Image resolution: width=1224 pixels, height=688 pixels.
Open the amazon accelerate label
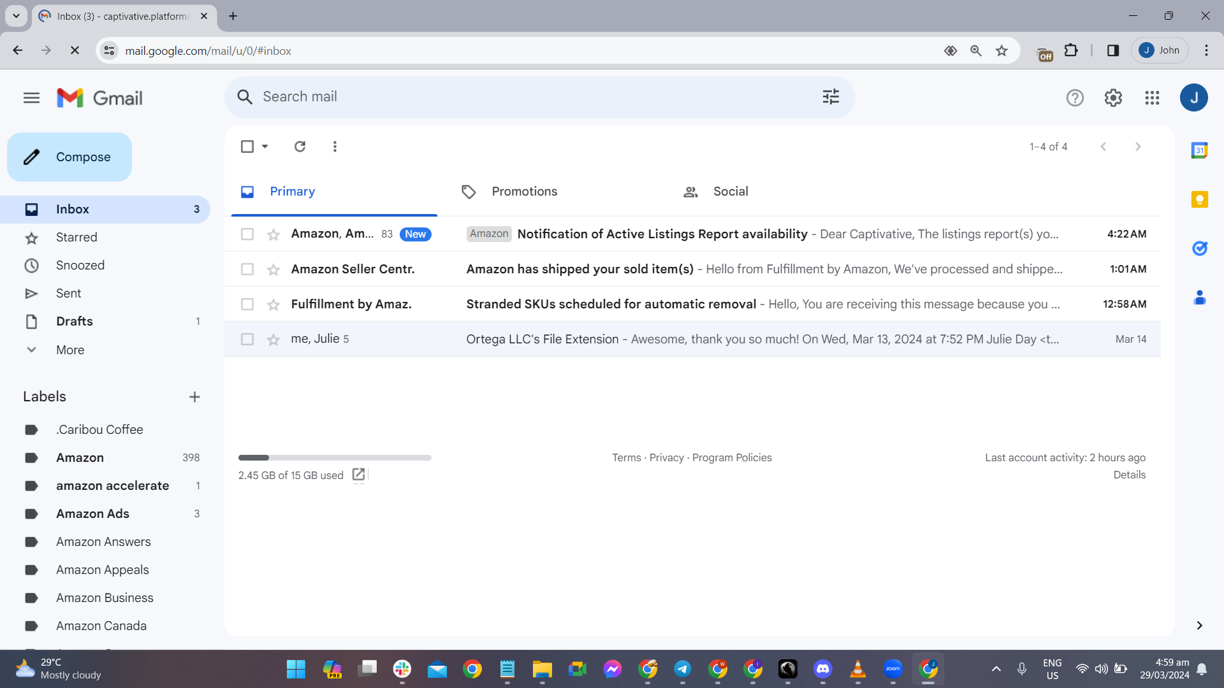pos(105,485)
